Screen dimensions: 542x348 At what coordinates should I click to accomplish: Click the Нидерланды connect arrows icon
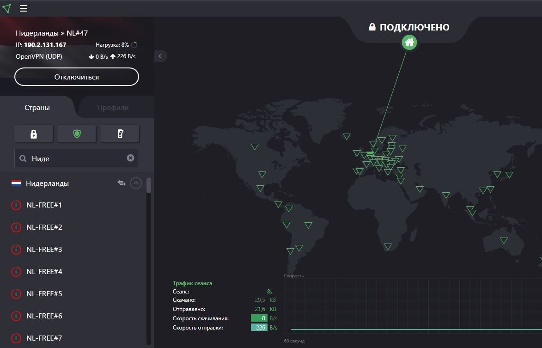122,183
